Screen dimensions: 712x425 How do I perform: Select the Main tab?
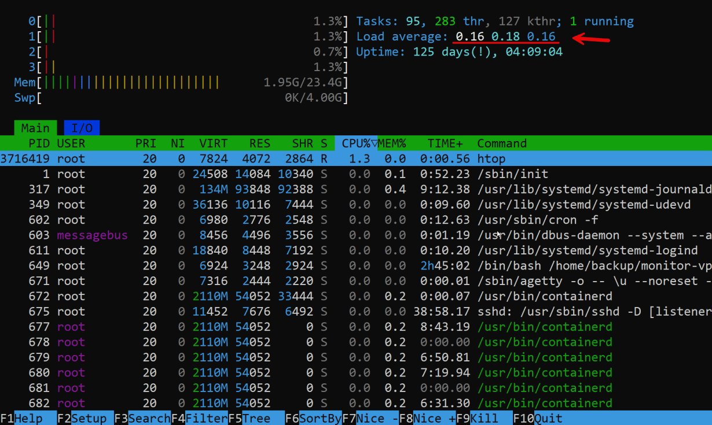point(35,128)
